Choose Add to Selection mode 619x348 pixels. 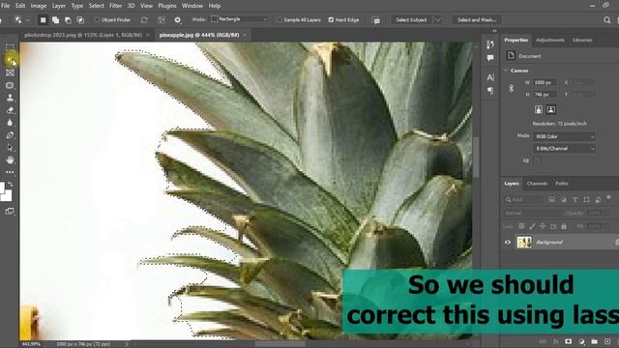pos(56,19)
